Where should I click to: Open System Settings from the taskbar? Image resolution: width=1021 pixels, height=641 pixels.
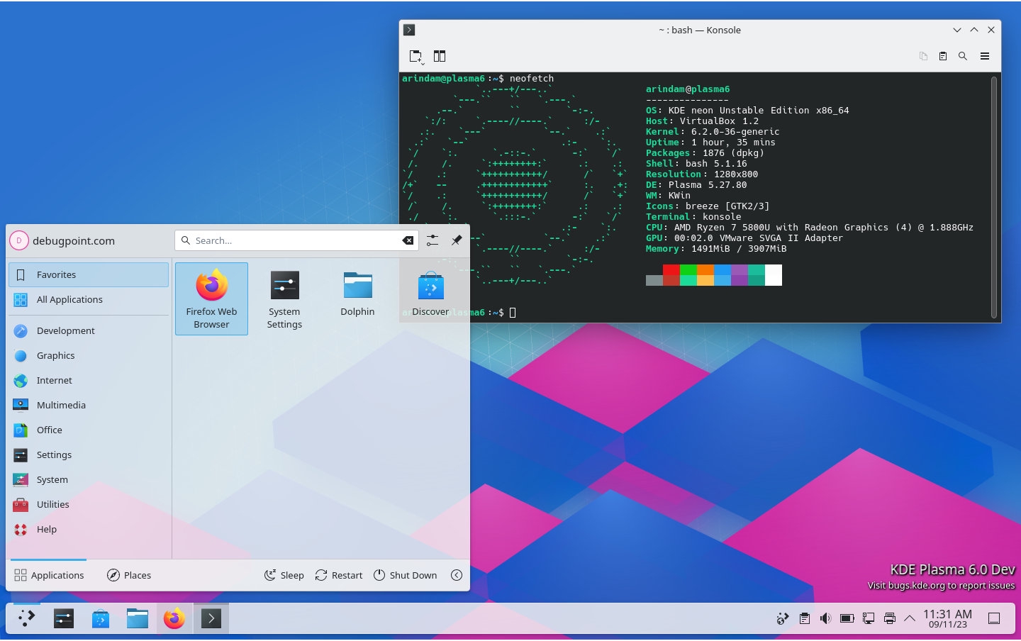point(64,618)
